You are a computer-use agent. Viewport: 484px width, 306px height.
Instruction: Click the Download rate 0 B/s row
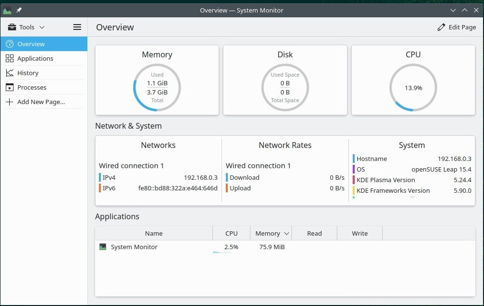click(285, 177)
